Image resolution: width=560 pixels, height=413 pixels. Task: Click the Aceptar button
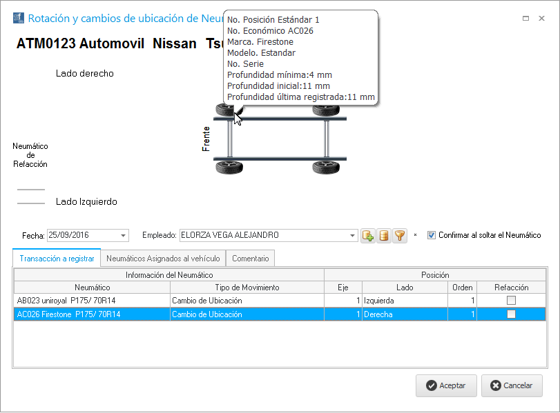[x=446, y=385]
